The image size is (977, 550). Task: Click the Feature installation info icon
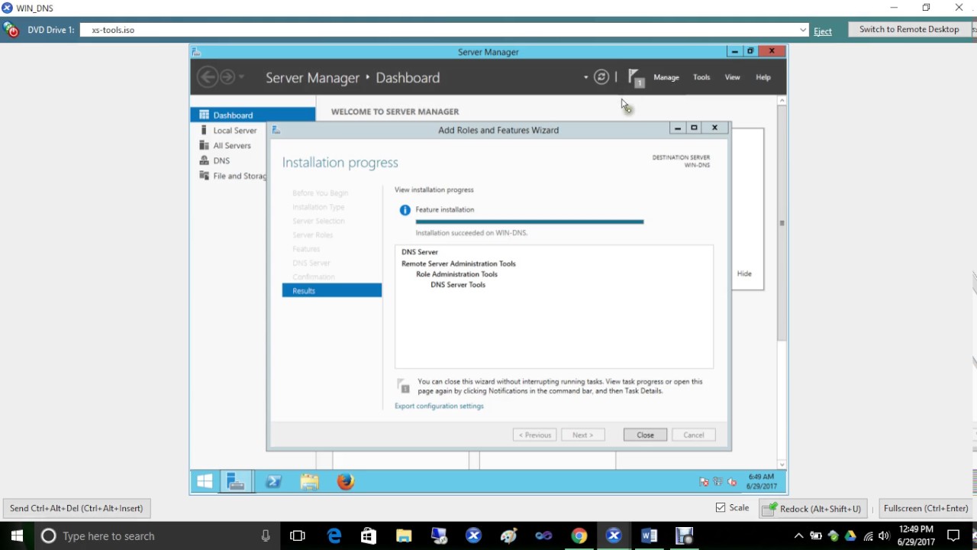coord(405,210)
